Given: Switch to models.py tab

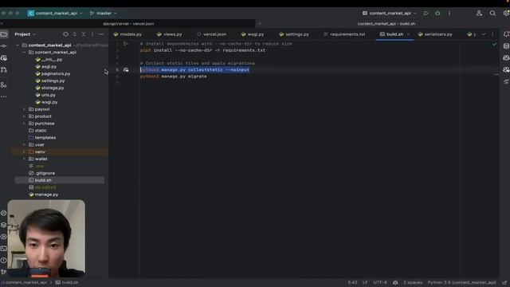Looking at the screenshot, I should click(127, 34).
